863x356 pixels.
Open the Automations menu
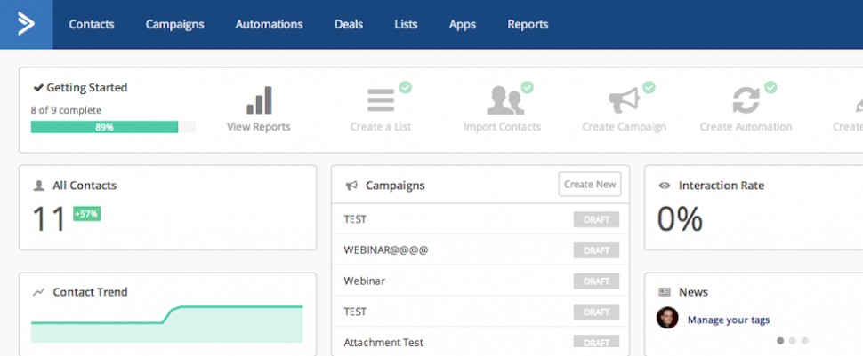pos(269,24)
